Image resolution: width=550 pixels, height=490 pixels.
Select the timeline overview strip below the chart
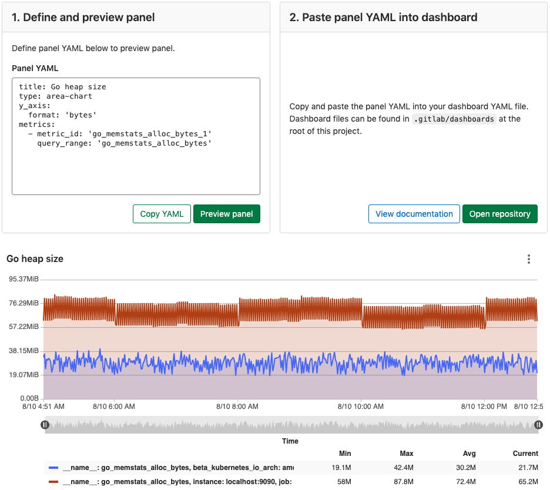292,424
